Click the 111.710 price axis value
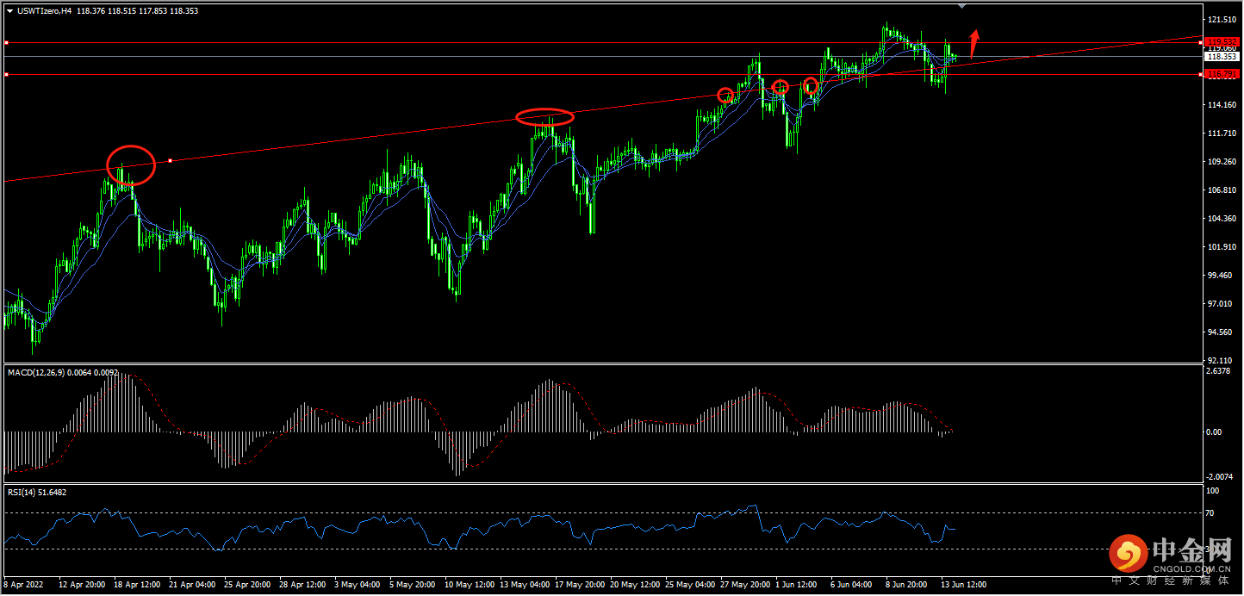 pos(1222,133)
